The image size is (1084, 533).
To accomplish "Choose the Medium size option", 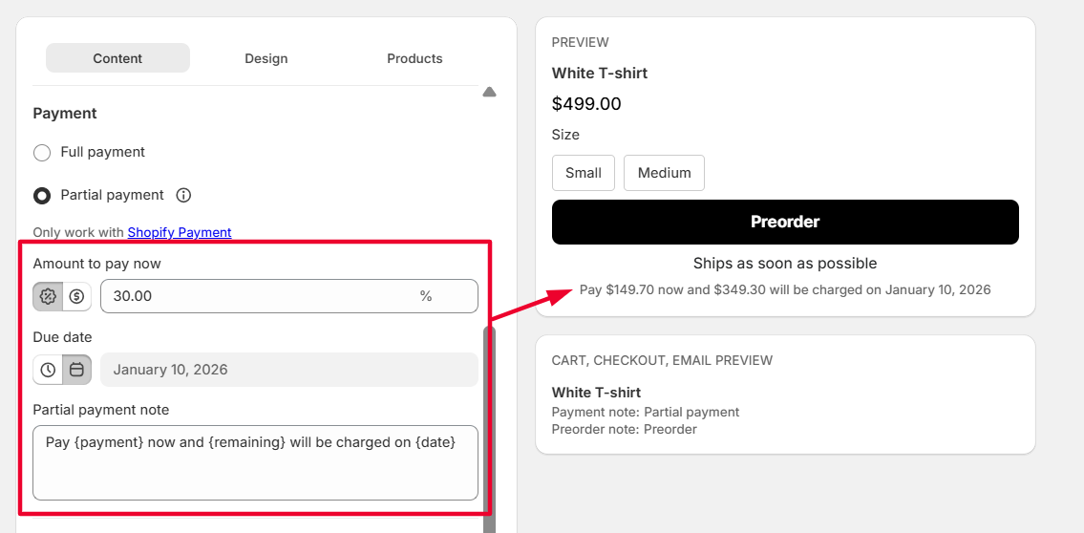I will [x=664, y=173].
